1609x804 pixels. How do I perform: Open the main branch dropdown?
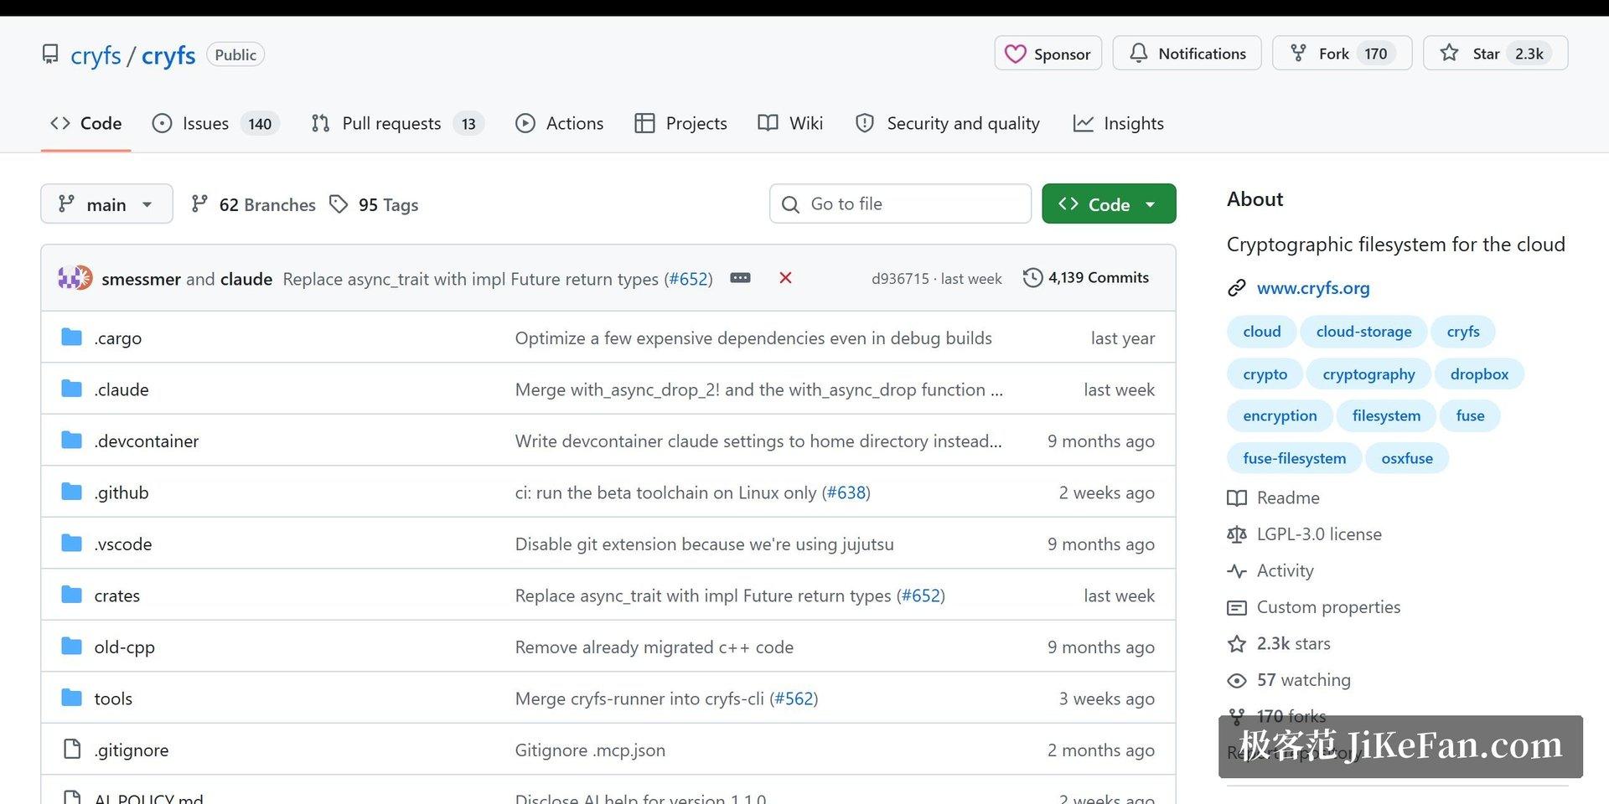coord(106,204)
